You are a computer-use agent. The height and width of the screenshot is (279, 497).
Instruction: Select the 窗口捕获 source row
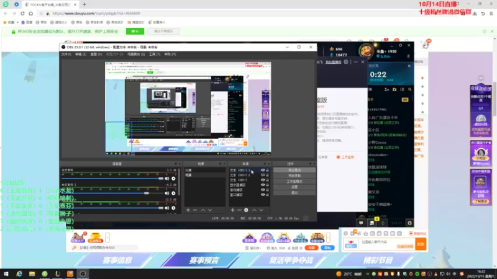click(x=249, y=195)
